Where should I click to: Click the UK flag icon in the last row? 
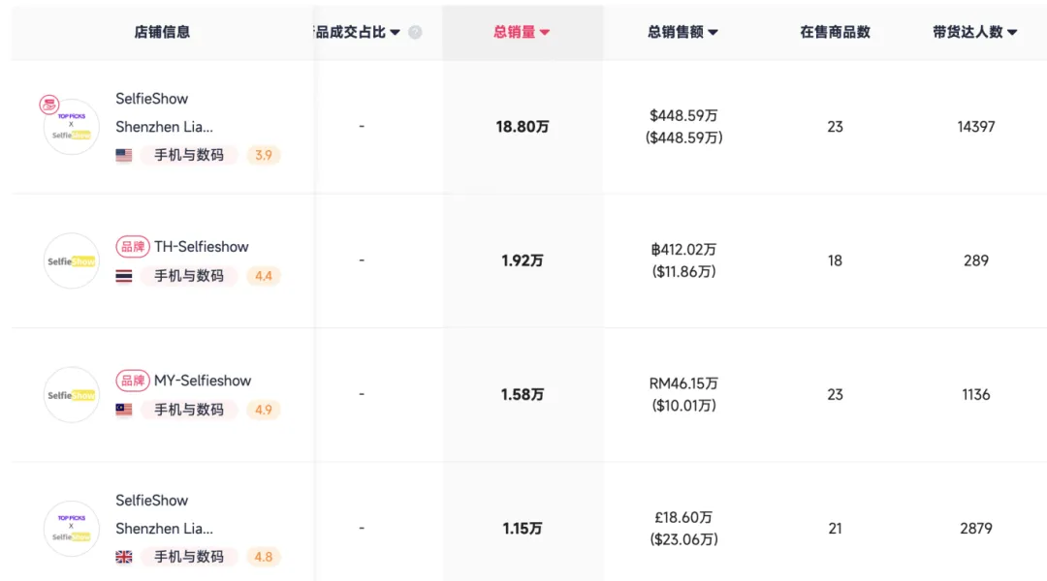coord(123,557)
